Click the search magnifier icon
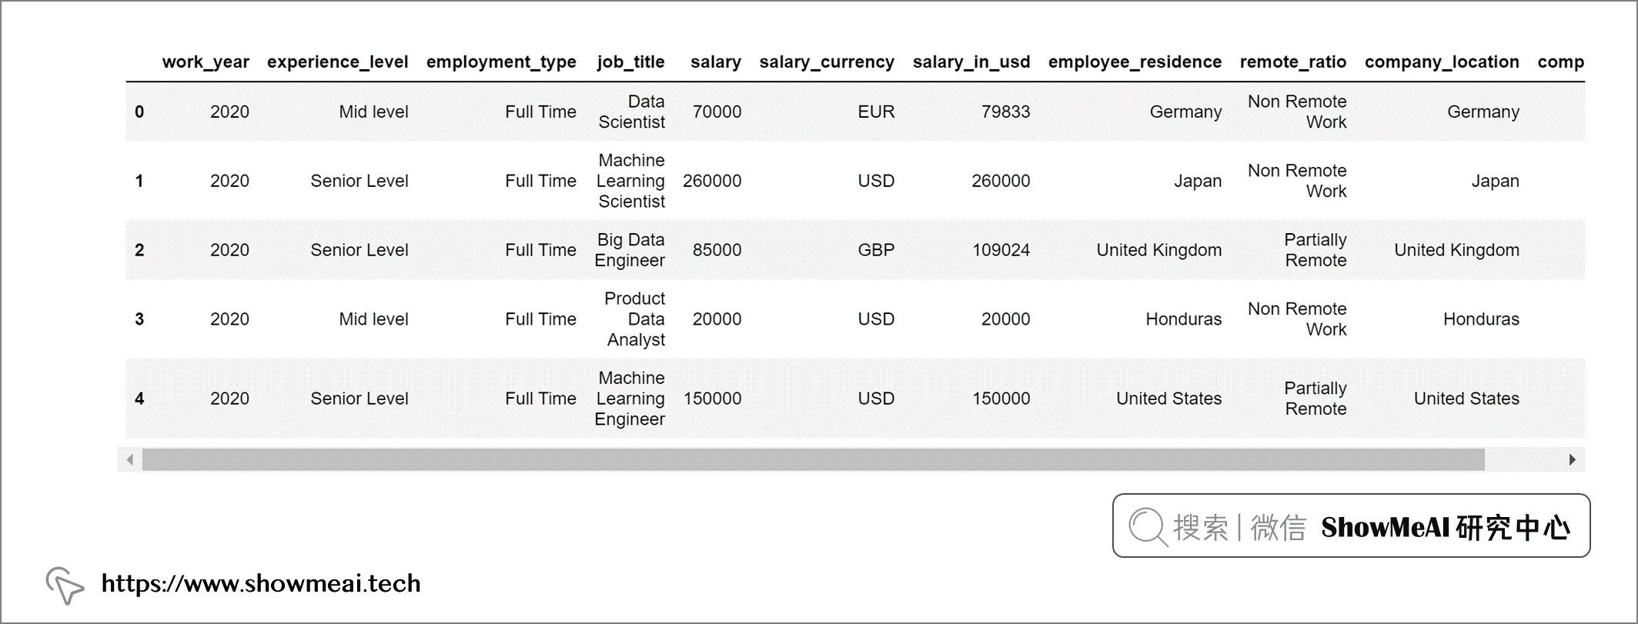Screen dimensions: 1638x624 [x=1147, y=527]
